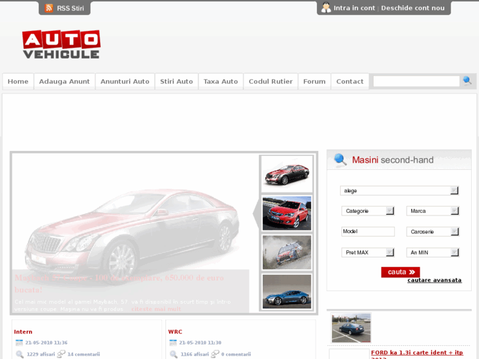Click comments icon next to 14 comentarii
The height and width of the screenshot is (359, 479).
click(61, 354)
